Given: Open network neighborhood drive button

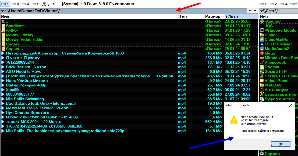Looking at the screenshot, I should pyautogui.click(x=46, y=4).
